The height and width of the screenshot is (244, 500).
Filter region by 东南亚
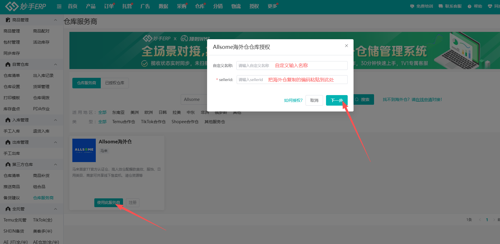[x=118, y=112]
